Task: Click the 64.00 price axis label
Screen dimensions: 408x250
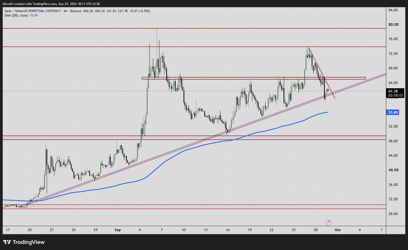Action: [393, 83]
